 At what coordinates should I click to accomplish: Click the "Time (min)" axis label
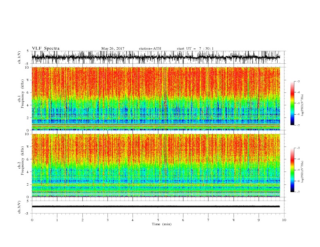pyautogui.click(x=162, y=224)
